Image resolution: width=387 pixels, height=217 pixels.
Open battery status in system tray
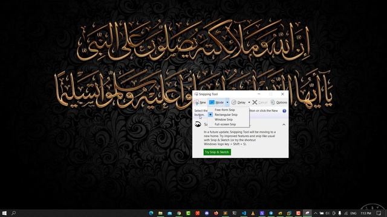[x=322, y=213]
